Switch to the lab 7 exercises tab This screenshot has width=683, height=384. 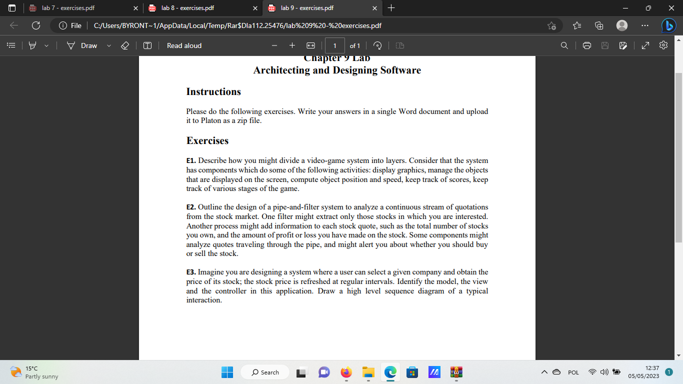click(x=80, y=8)
